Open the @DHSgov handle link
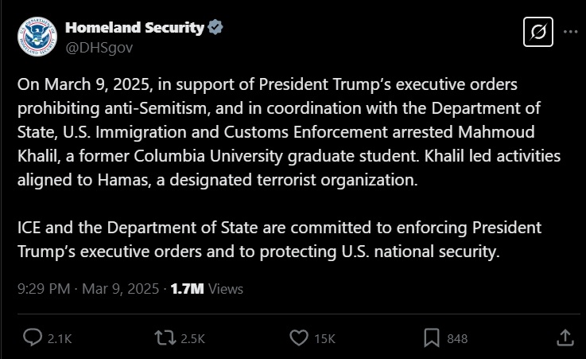Screen dimensions: 586x359 pyautogui.click(x=99, y=48)
